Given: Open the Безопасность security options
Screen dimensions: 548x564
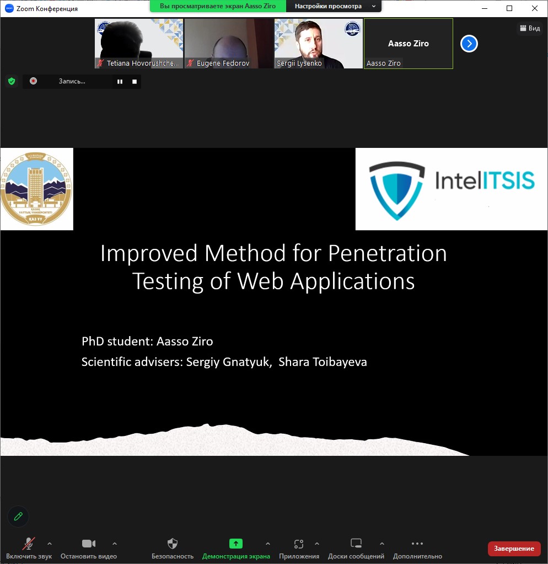Looking at the screenshot, I should 173,548.
